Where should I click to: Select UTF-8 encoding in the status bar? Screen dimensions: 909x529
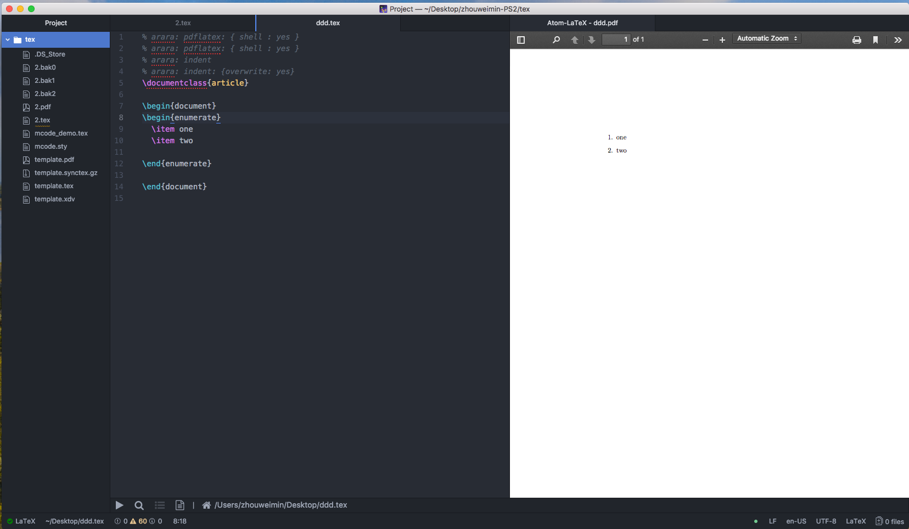tap(826, 521)
